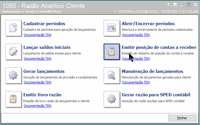The height and width of the screenshot is (125, 200).
Task: Click text 'Lançamento de saldos iniciais para cliente'
Action: tap(52, 53)
